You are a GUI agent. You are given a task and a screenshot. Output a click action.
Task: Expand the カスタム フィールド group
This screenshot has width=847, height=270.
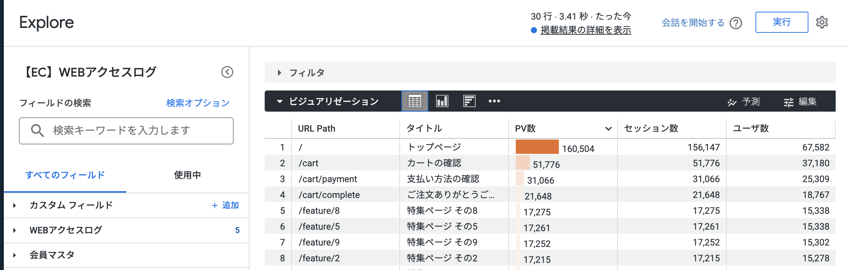point(14,206)
